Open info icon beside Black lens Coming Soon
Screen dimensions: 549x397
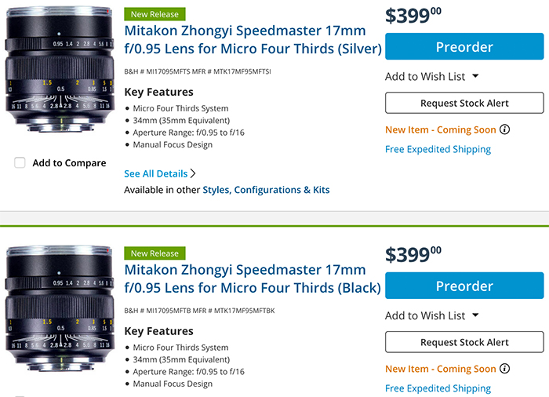(504, 369)
